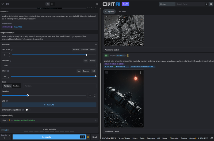Open three-dot menu on spaceship image
214x141 pixels.
click(x=140, y=73)
